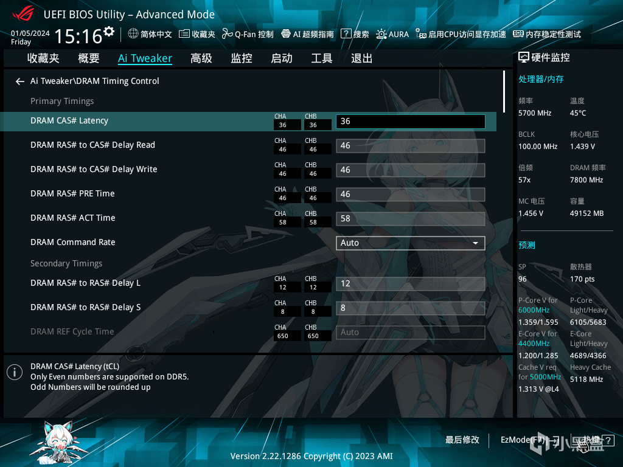Select the DRAM CAS# Latency row label
Viewport: 623px width, 467px height.
[69, 121]
